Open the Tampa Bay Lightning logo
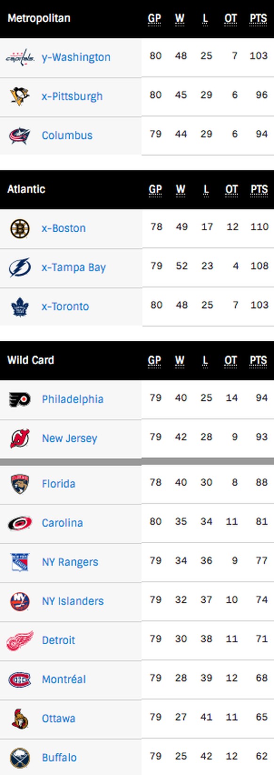Image resolution: width=274 pixels, height=775 pixels. [x=20, y=268]
